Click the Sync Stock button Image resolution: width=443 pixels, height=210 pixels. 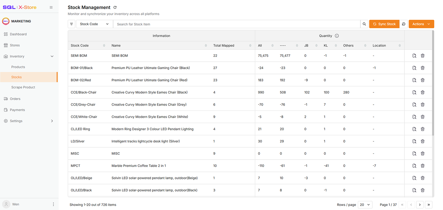384,24
